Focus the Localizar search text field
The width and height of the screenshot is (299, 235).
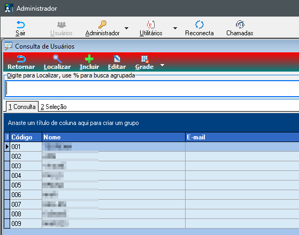click(152, 89)
